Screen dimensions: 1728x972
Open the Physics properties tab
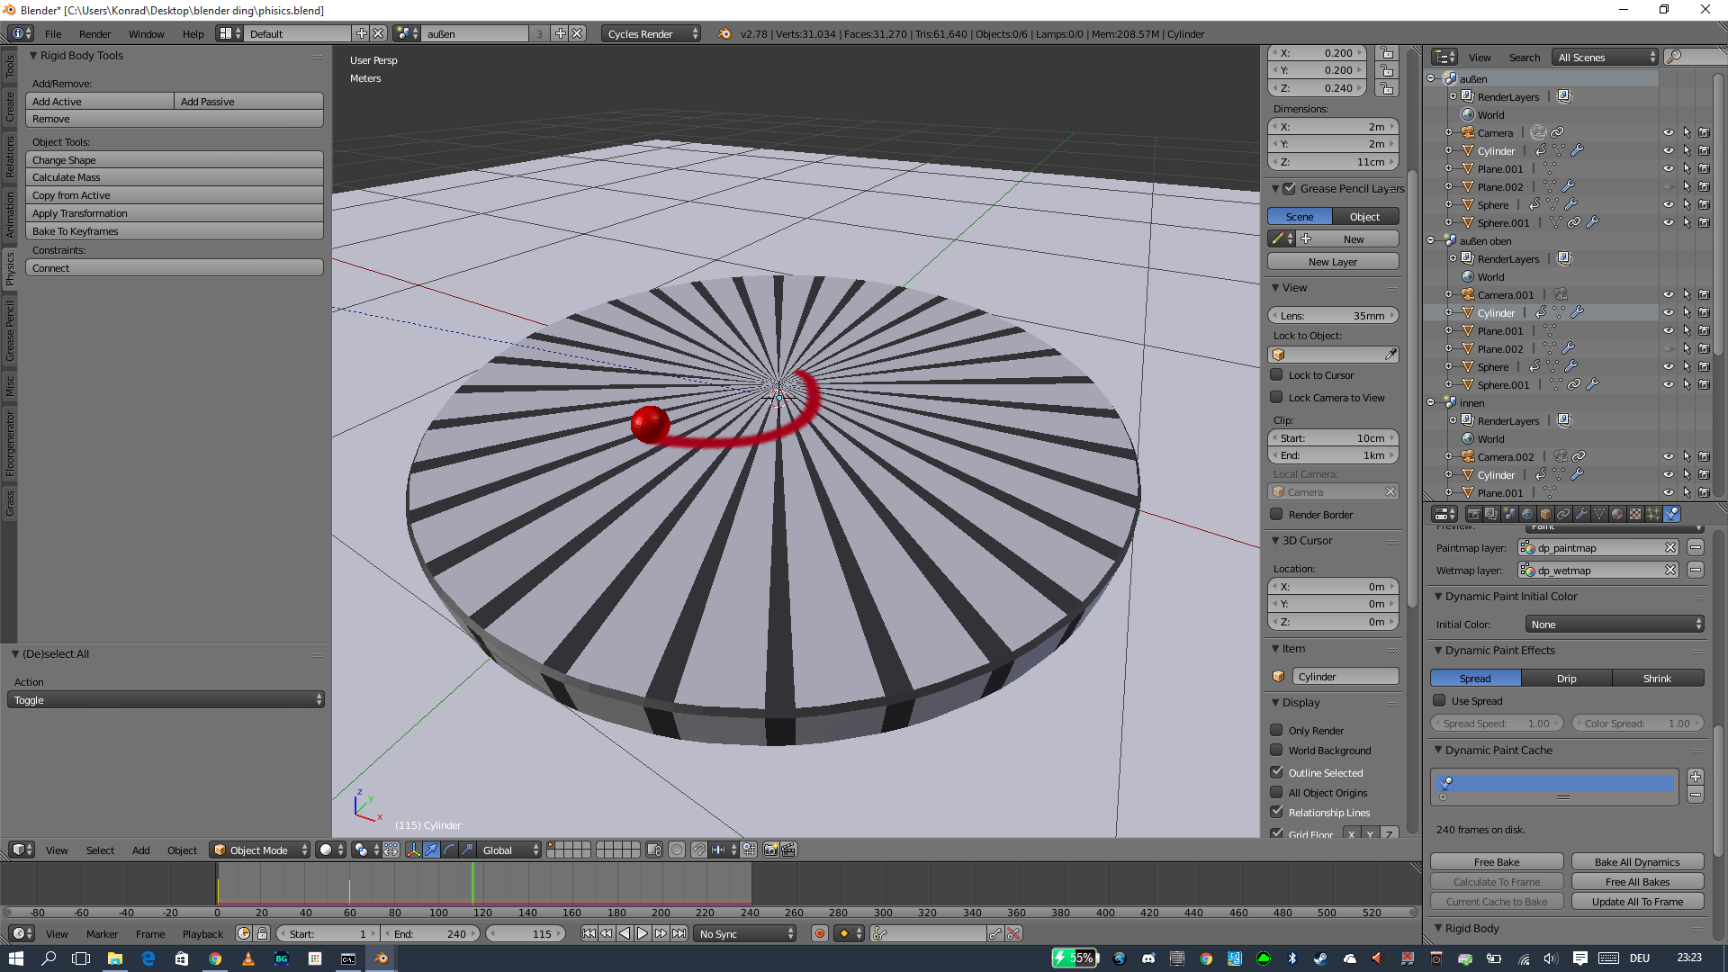click(1671, 514)
